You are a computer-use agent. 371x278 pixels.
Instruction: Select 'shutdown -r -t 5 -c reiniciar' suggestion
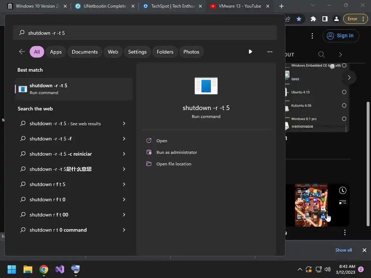pyautogui.click(x=74, y=154)
